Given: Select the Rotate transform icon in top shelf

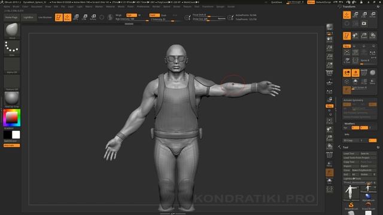Looking at the screenshot, I should pyautogui.click(x=93, y=17).
